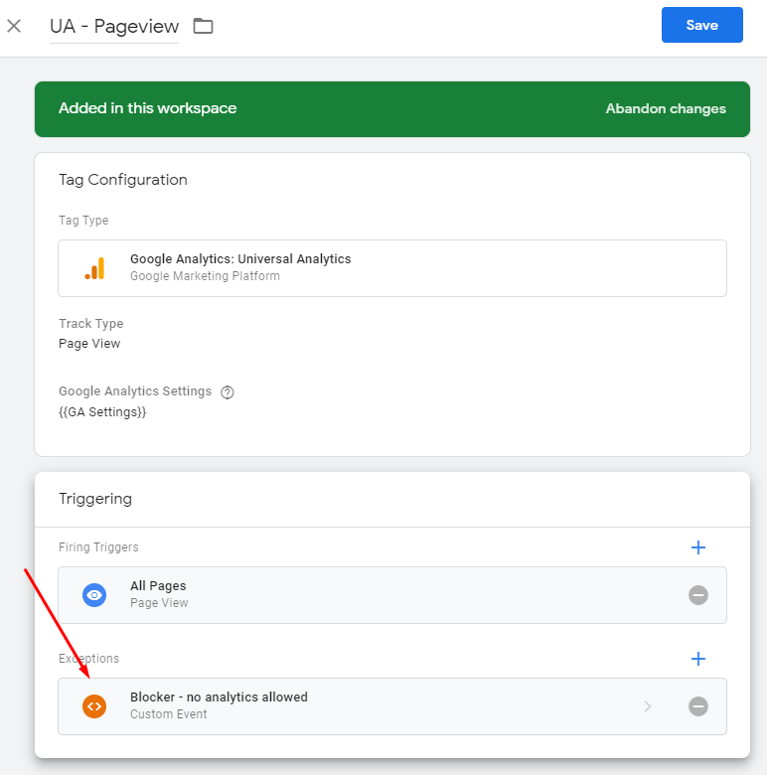Viewport: 767px width, 775px height.
Task: Click the Custom Event orange icon
Action: tap(94, 705)
